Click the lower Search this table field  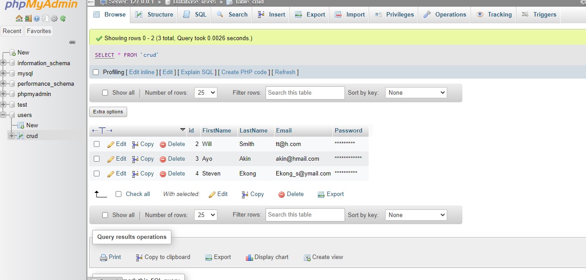point(305,215)
